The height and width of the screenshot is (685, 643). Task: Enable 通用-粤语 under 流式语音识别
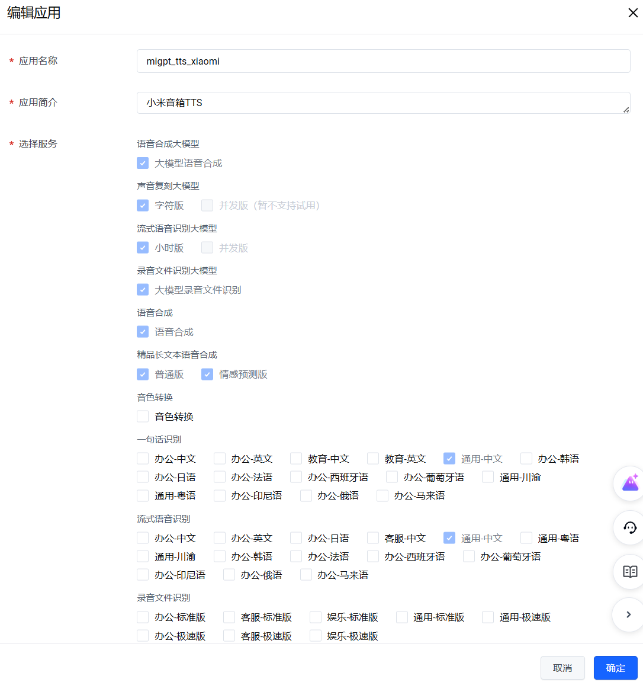(x=526, y=538)
